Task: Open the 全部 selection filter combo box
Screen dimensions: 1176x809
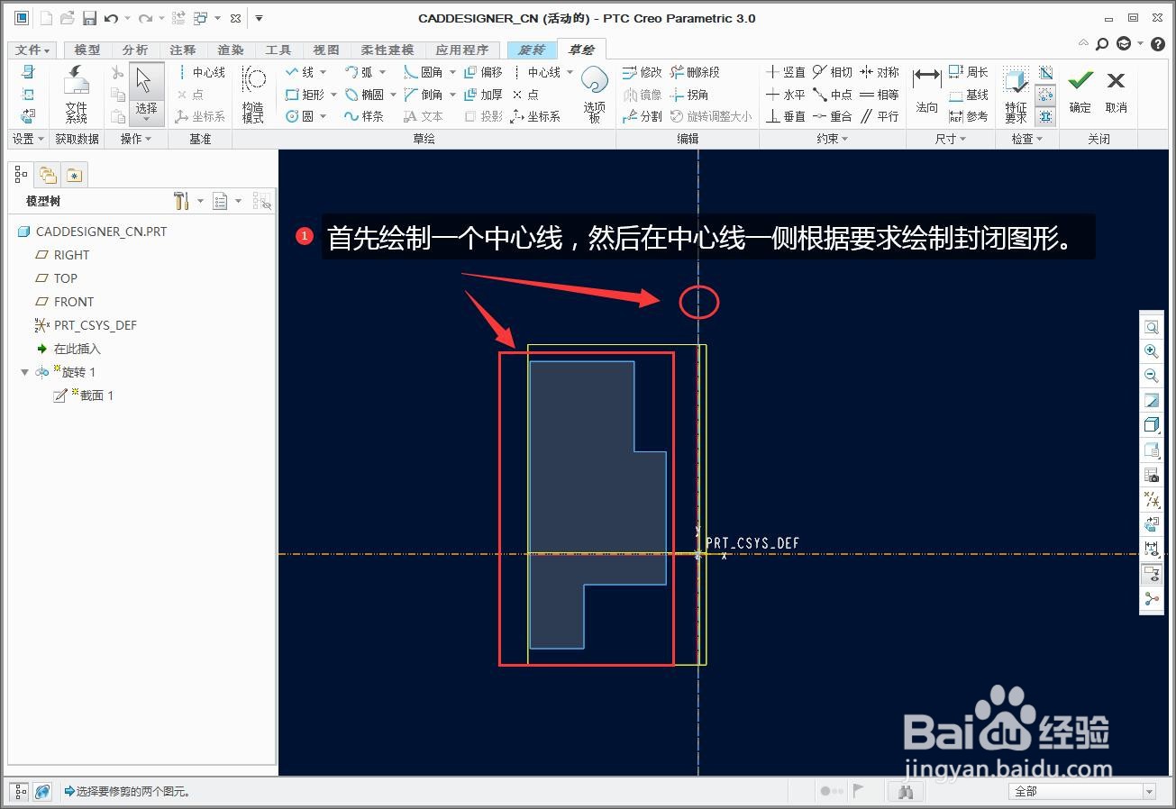Action: point(1081,791)
